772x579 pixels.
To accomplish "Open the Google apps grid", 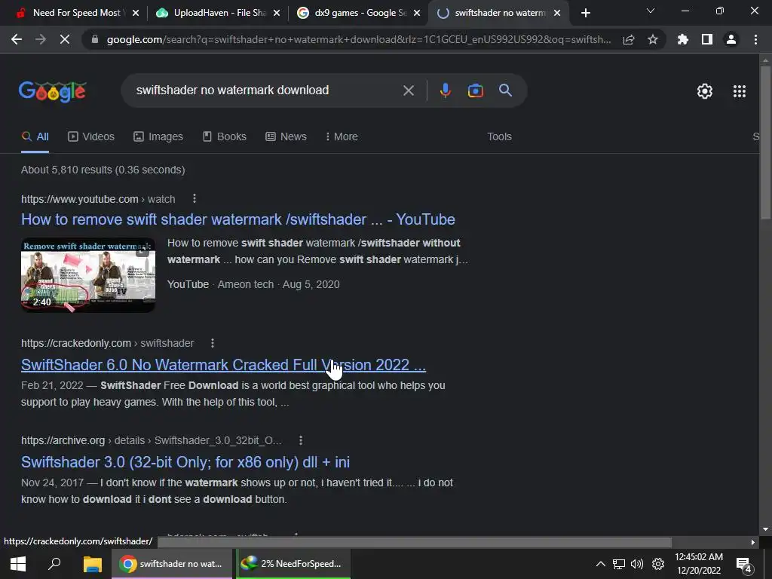I will (739, 91).
